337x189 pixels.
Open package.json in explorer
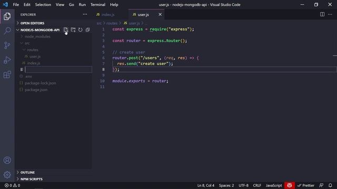point(36,90)
